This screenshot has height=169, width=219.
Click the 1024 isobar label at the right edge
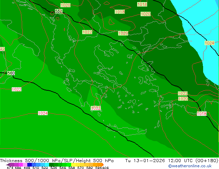(209, 43)
